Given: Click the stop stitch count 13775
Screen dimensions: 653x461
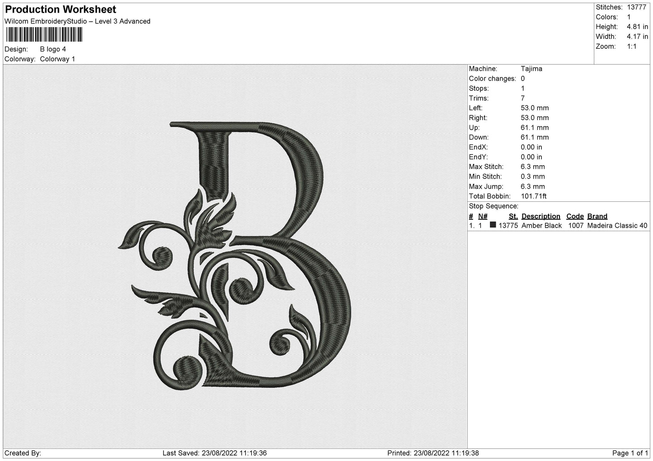Looking at the screenshot, I should click(508, 226).
